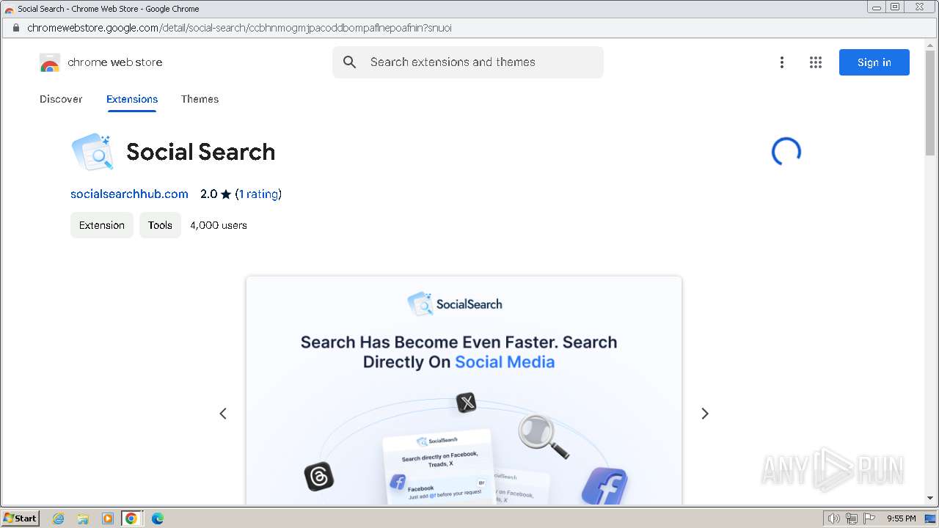The image size is (939, 528).
Task: Open media player from taskbar
Action: tap(108, 518)
